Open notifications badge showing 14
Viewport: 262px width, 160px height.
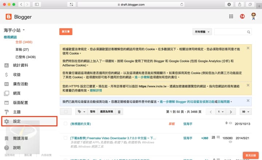(x=242, y=17)
